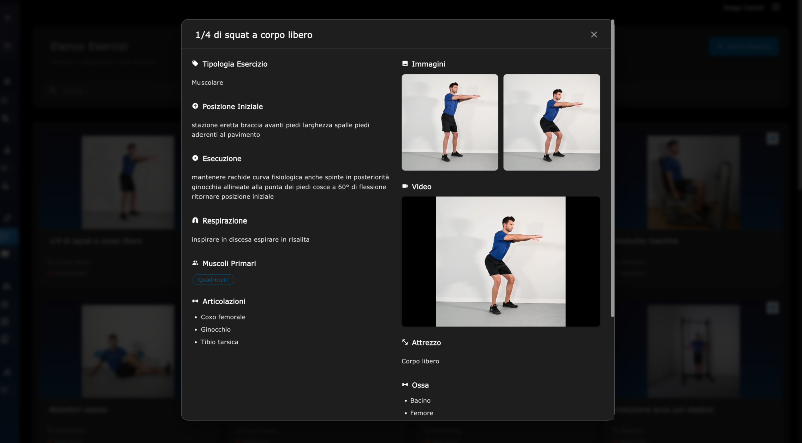
Task: Click the dialog title '1/4 di squat a corpo libero'
Action: click(254, 35)
